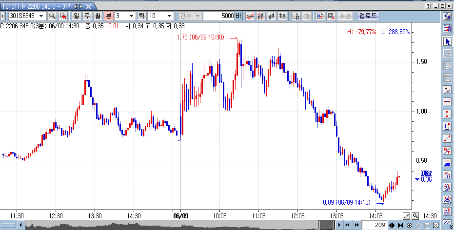The height and width of the screenshot is (230, 454).
Task: Click the print icon in top toolbar
Action: coord(307,16)
